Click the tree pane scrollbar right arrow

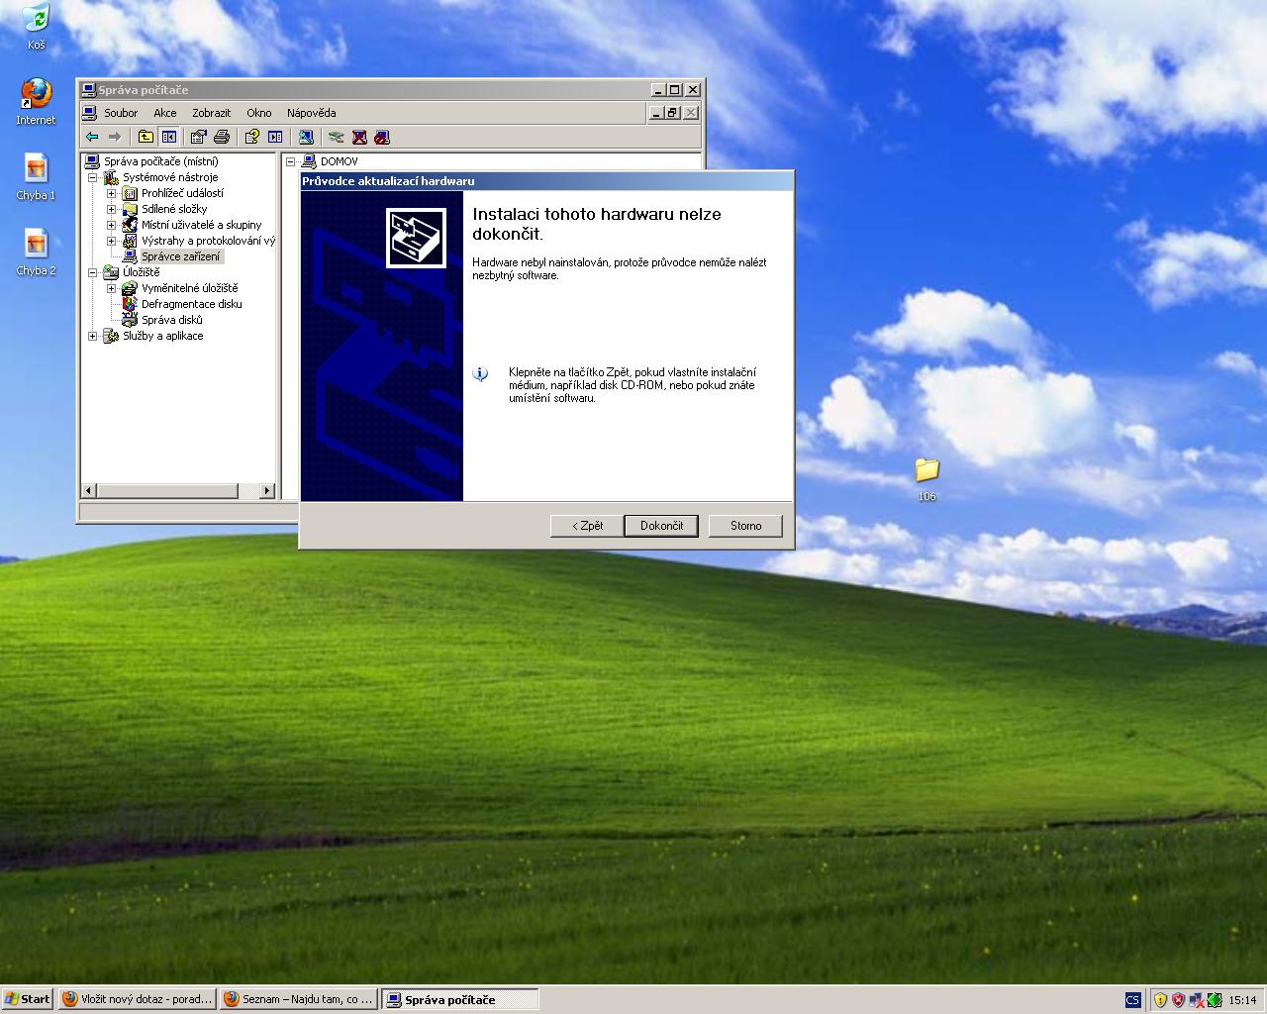pyautogui.click(x=266, y=490)
